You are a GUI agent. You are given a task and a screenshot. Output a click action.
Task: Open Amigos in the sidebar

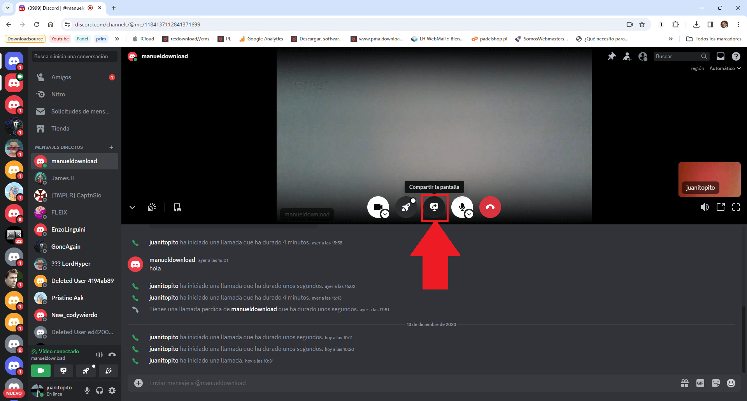tap(75, 77)
